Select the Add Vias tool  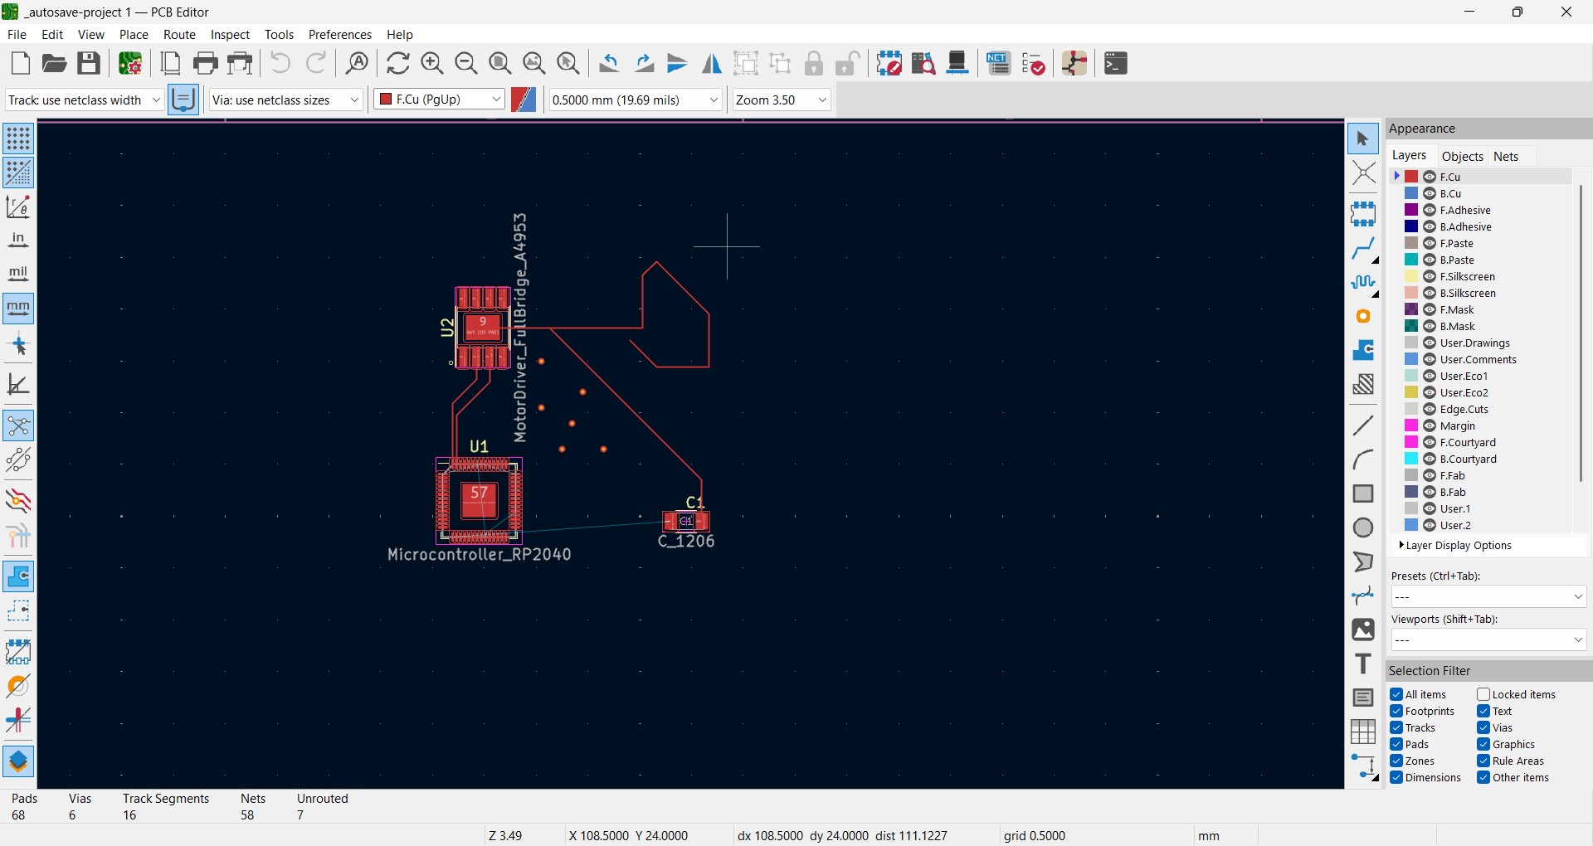tap(1363, 317)
